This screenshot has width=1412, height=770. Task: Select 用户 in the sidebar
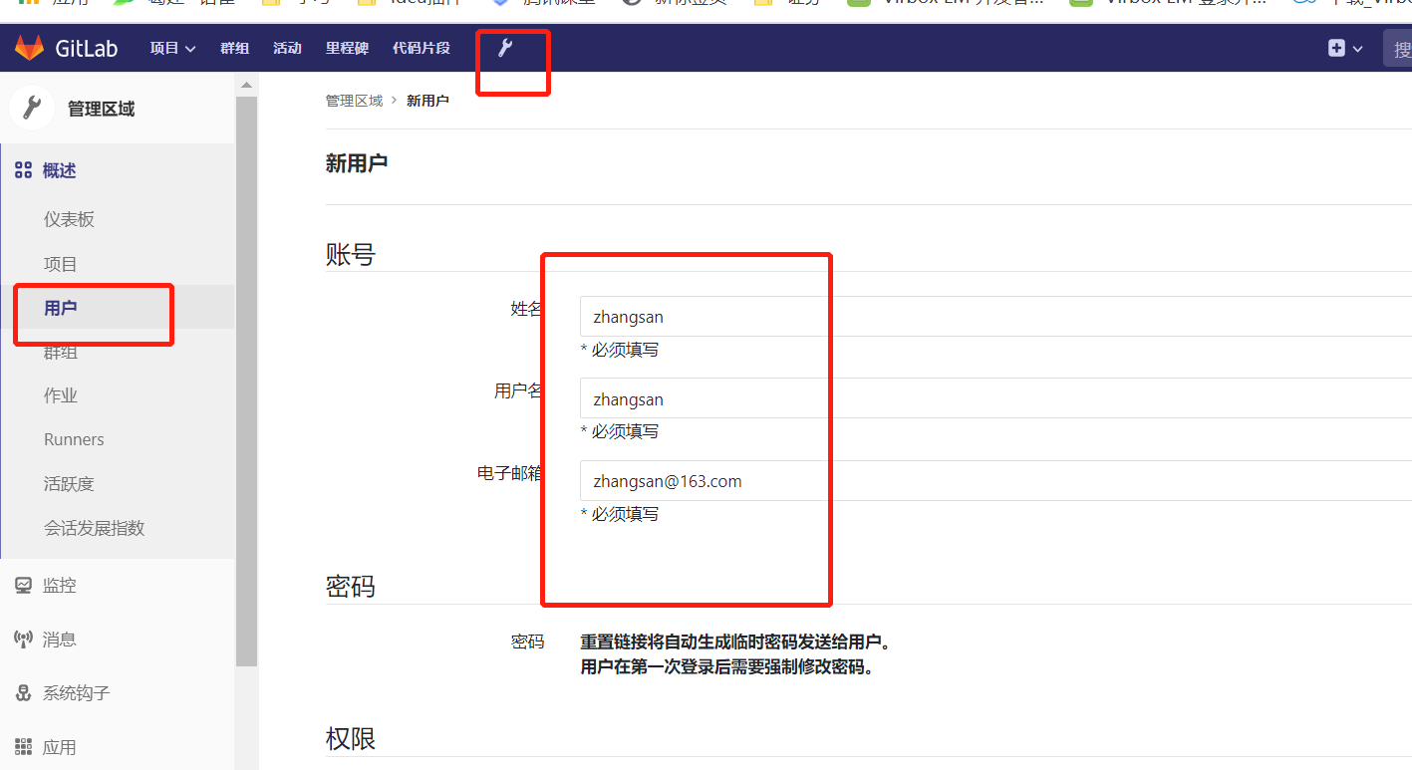(61, 308)
